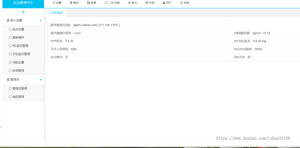Click the list icon beside 核心设置
300x148 pixels.
[8, 20]
